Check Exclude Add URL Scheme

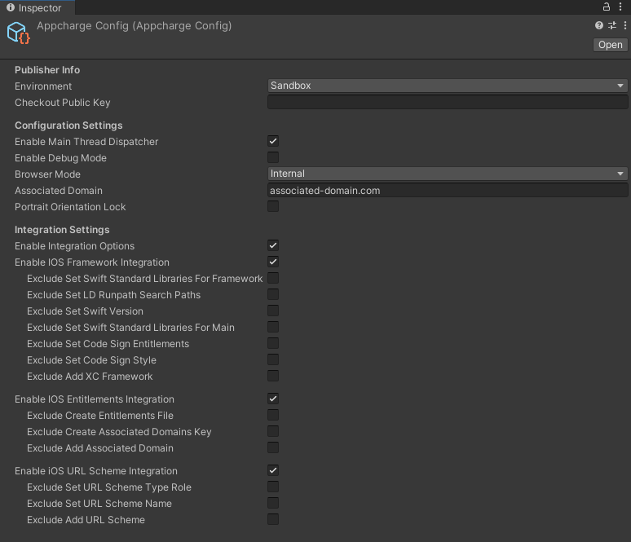pyautogui.click(x=273, y=519)
